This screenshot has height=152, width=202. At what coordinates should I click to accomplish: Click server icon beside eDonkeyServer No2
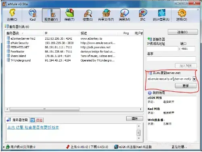click(x=8, y=38)
